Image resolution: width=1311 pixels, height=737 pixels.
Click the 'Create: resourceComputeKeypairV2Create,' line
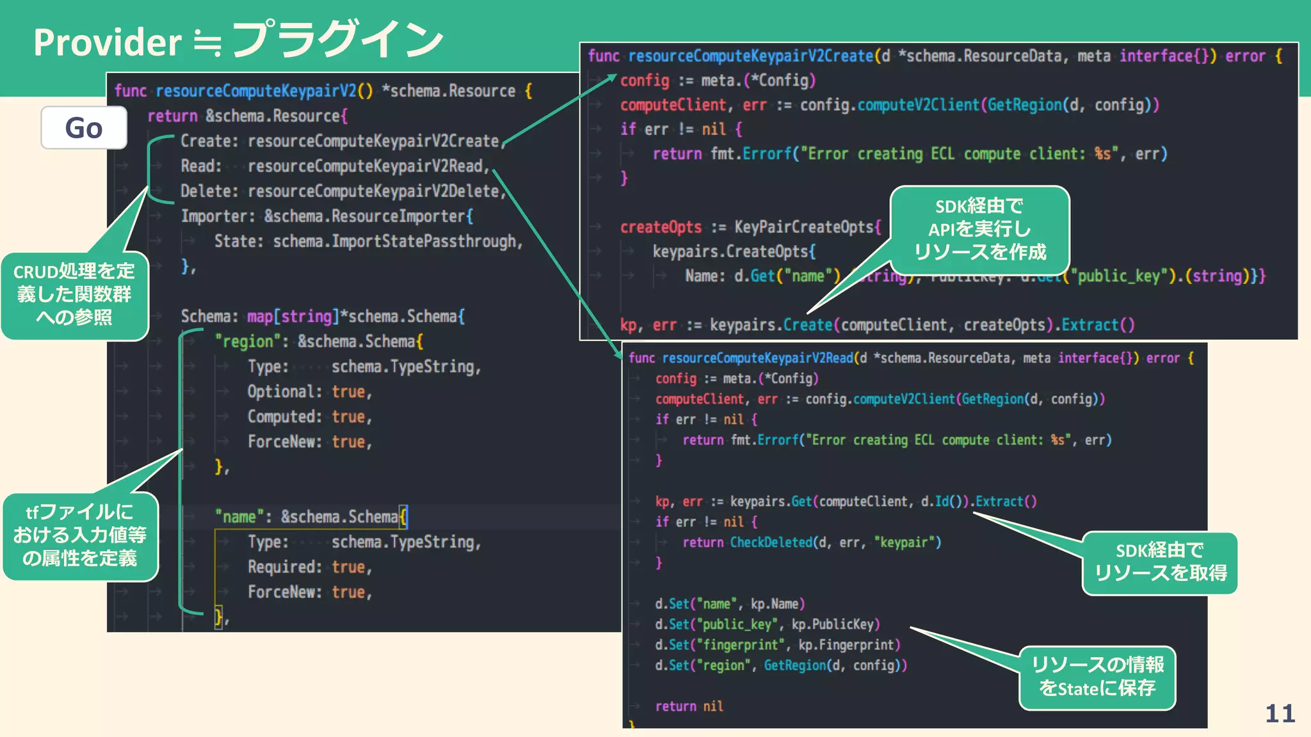[343, 141]
